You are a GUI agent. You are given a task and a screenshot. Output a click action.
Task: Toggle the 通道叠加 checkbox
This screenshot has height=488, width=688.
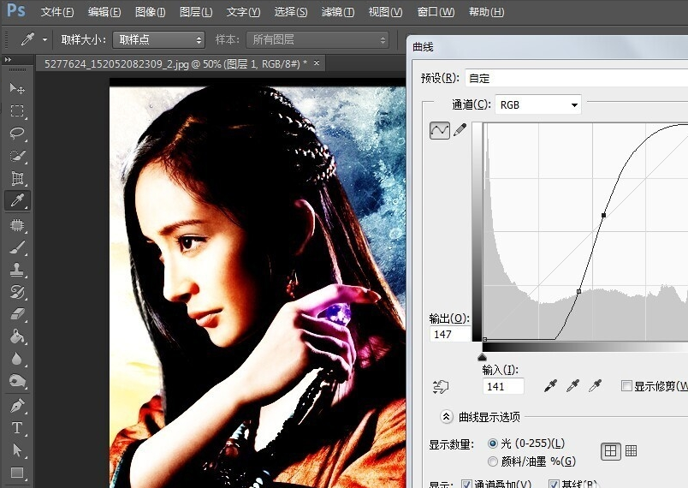point(466,484)
